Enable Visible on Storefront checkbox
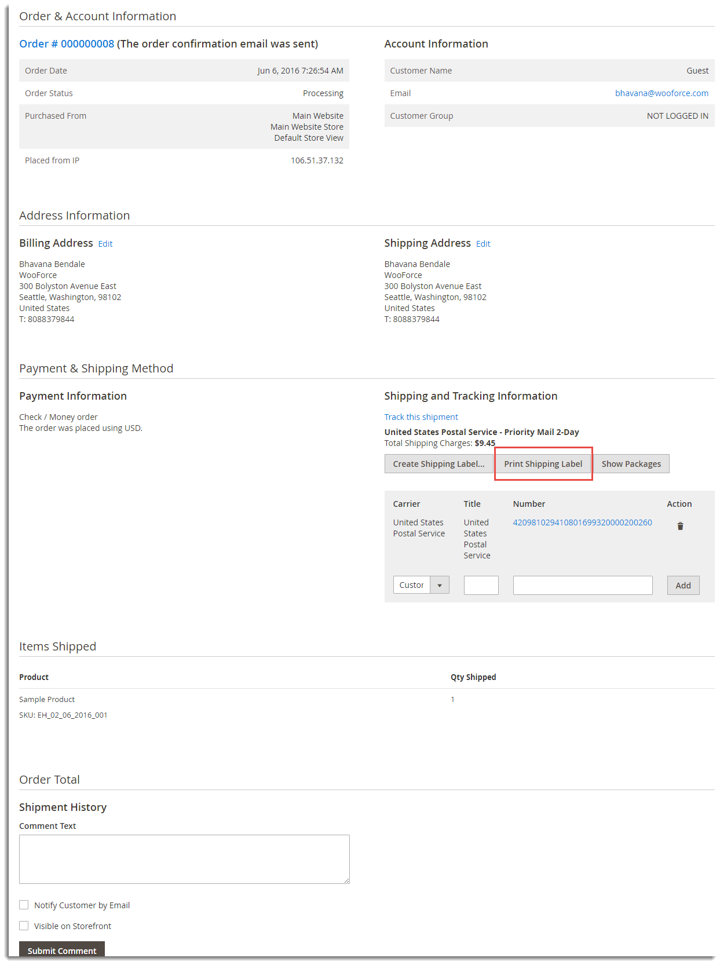 pos(24,926)
